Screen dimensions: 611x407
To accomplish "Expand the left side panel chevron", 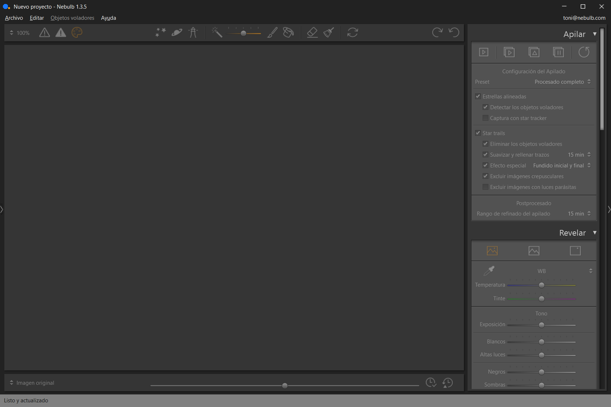I will click(x=2, y=209).
